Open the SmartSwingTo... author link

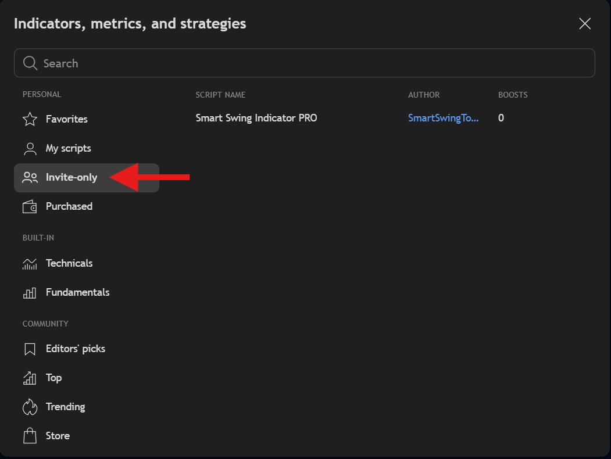click(x=444, y=118)
